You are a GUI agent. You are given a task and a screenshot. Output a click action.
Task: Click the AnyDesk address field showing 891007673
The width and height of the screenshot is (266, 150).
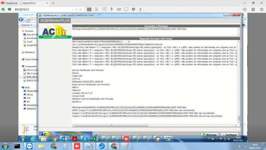pos(43,9)
